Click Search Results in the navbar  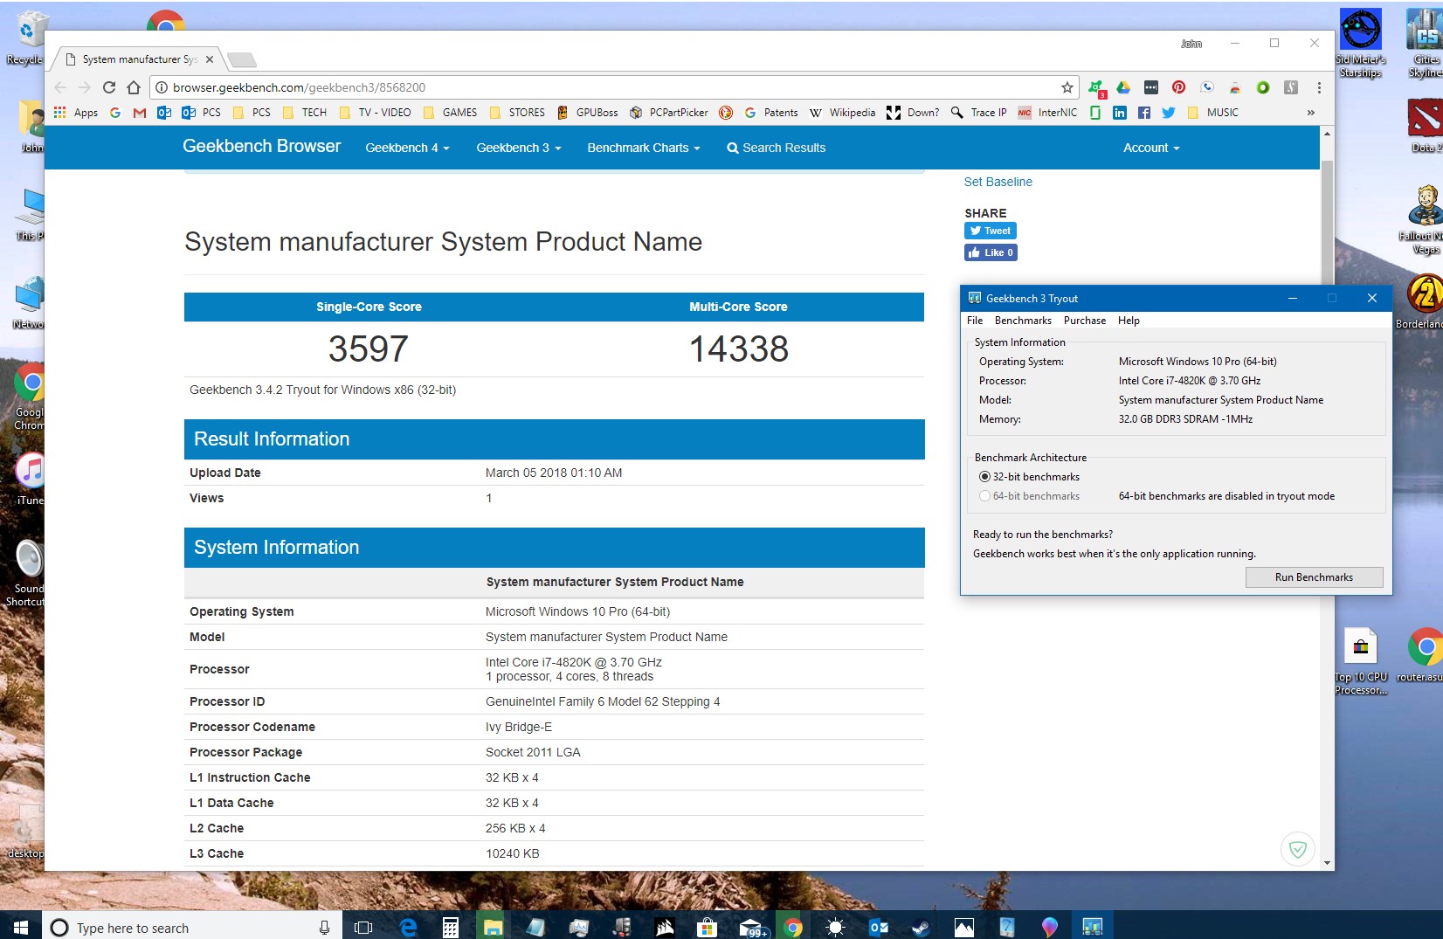point(777,148)
